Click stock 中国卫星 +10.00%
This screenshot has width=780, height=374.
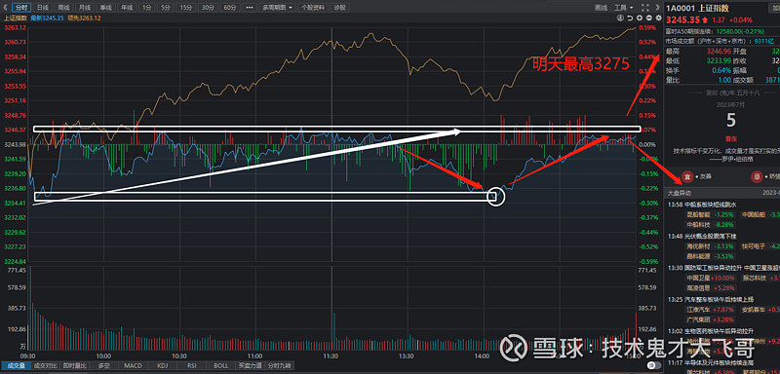coord(712,279)
